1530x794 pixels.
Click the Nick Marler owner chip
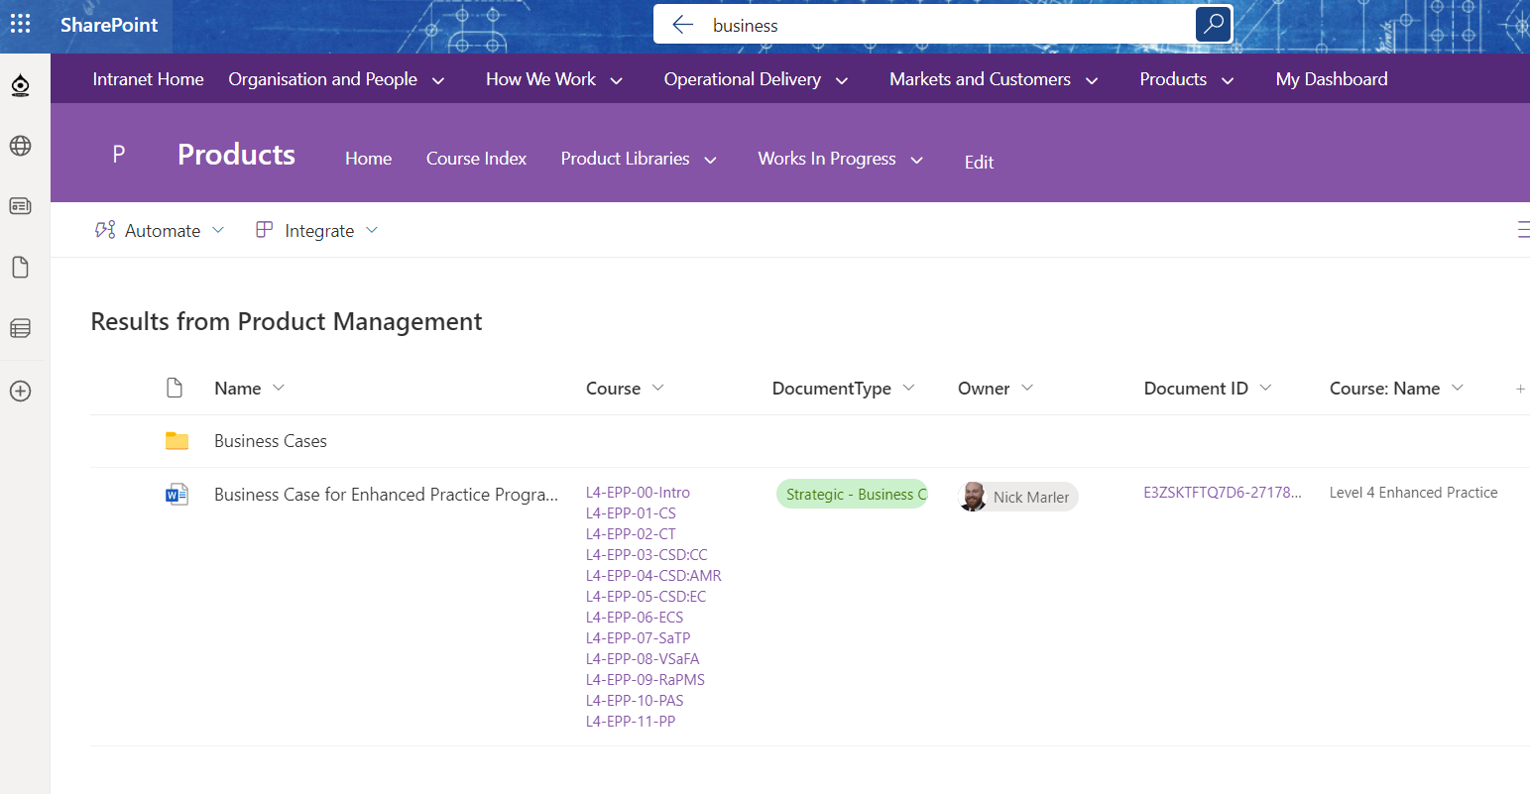pyautogui.click(x=1018, y=497)
